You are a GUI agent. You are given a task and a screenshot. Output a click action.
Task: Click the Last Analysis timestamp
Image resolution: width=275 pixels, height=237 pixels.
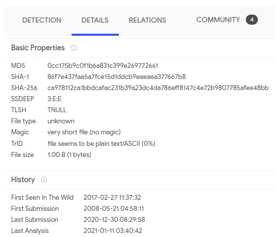[x=113, y=230]
